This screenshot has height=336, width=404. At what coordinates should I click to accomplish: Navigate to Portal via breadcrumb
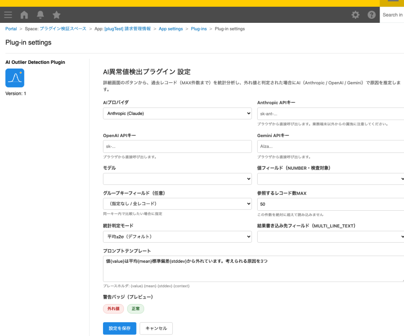pyautogui.click(x=11, y=29)
